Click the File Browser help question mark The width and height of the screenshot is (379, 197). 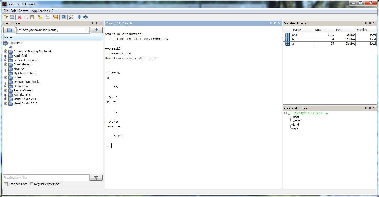click(x=92, y=24)
